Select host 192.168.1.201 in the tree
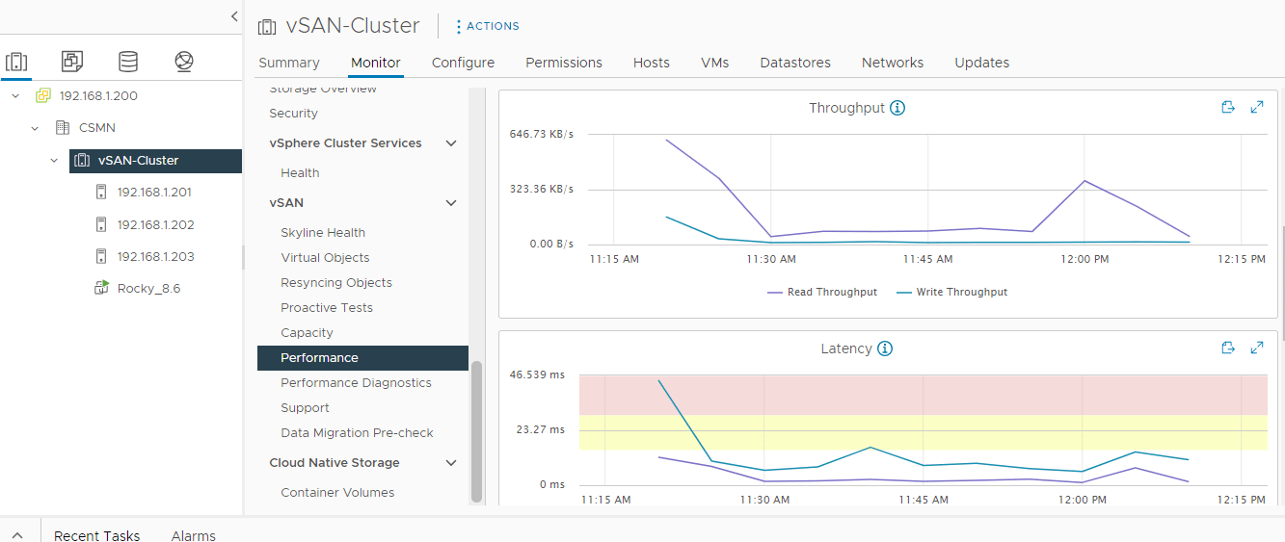This screenshot has width=1285, height=542. pos(154,193)
